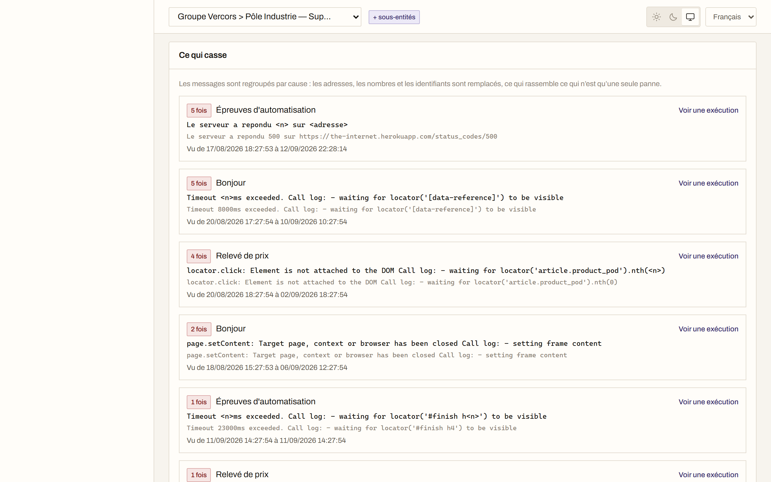The image size is (771, 482).
Task: Click 'Vu de 11/09/2026 14:27:54' date range
Action: tap(266, 440)
